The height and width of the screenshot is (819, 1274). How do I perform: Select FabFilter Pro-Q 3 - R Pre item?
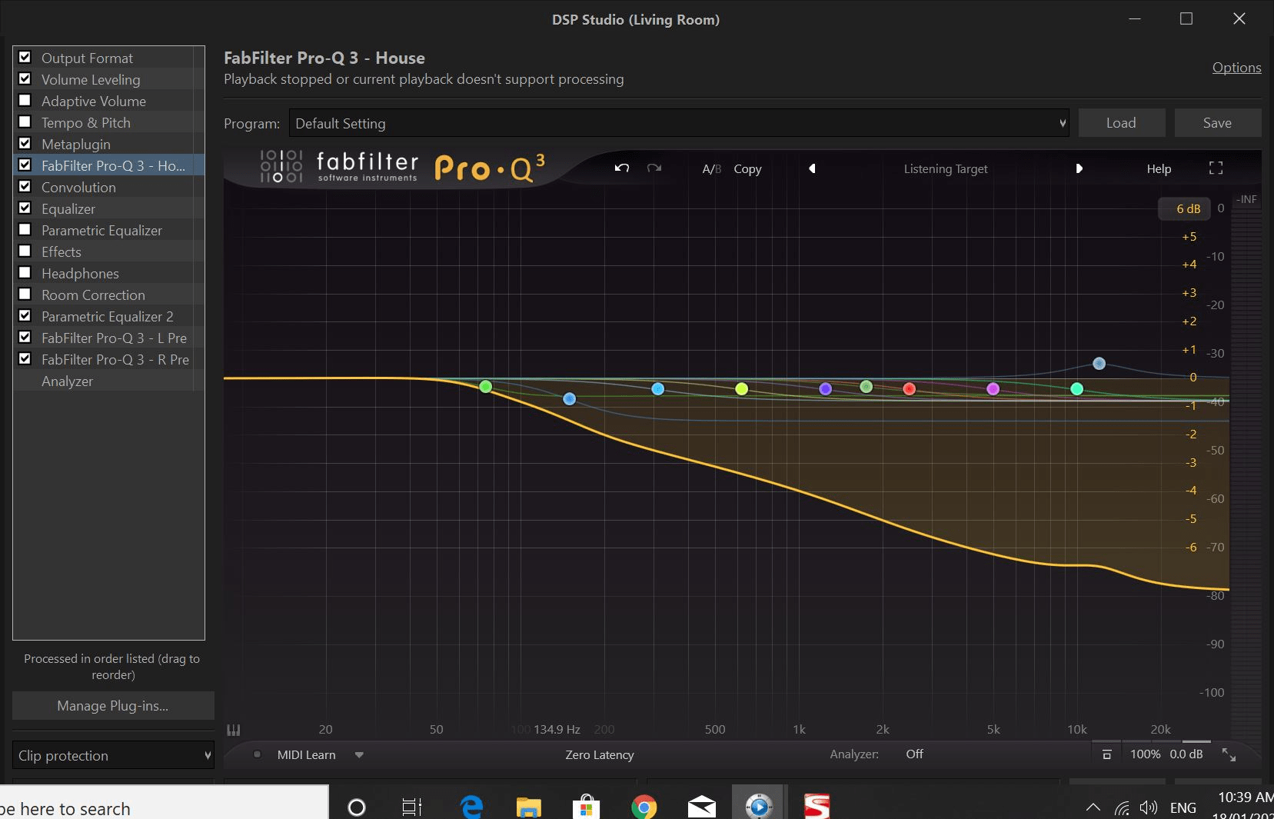115,359
